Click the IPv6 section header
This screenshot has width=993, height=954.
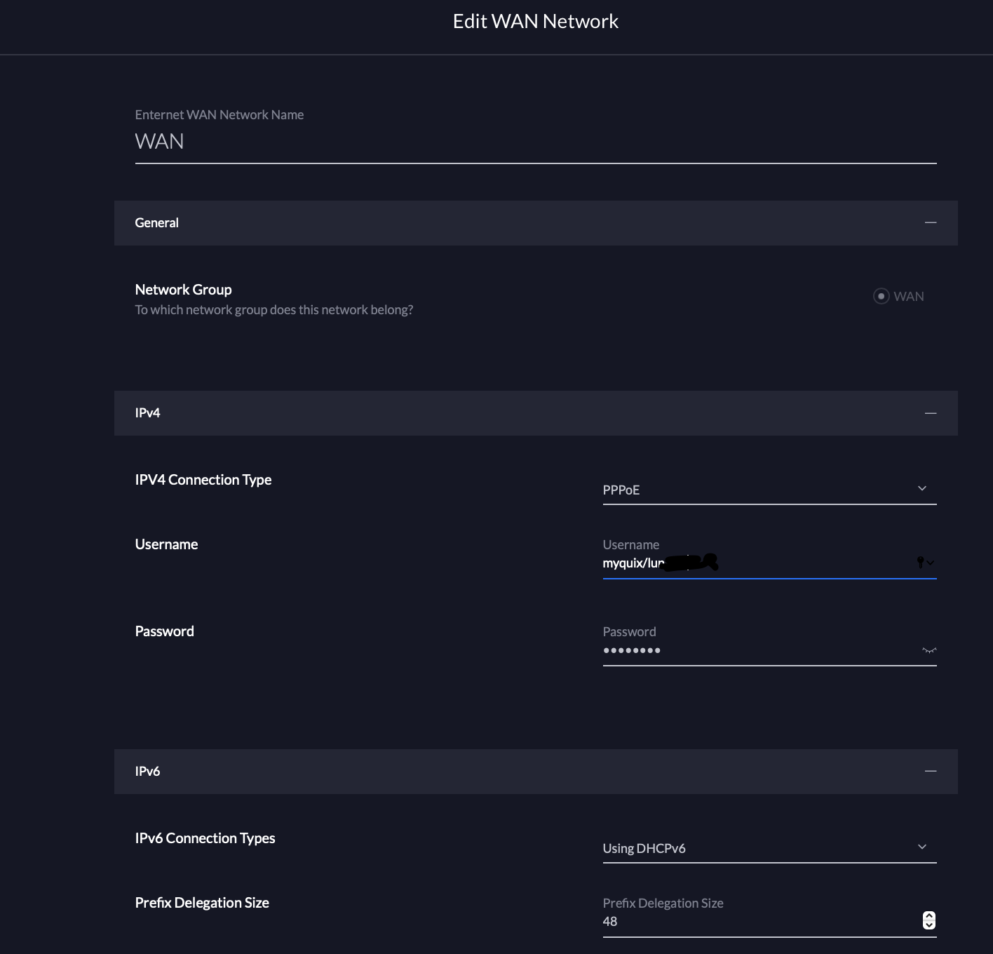tap(147, 772)
